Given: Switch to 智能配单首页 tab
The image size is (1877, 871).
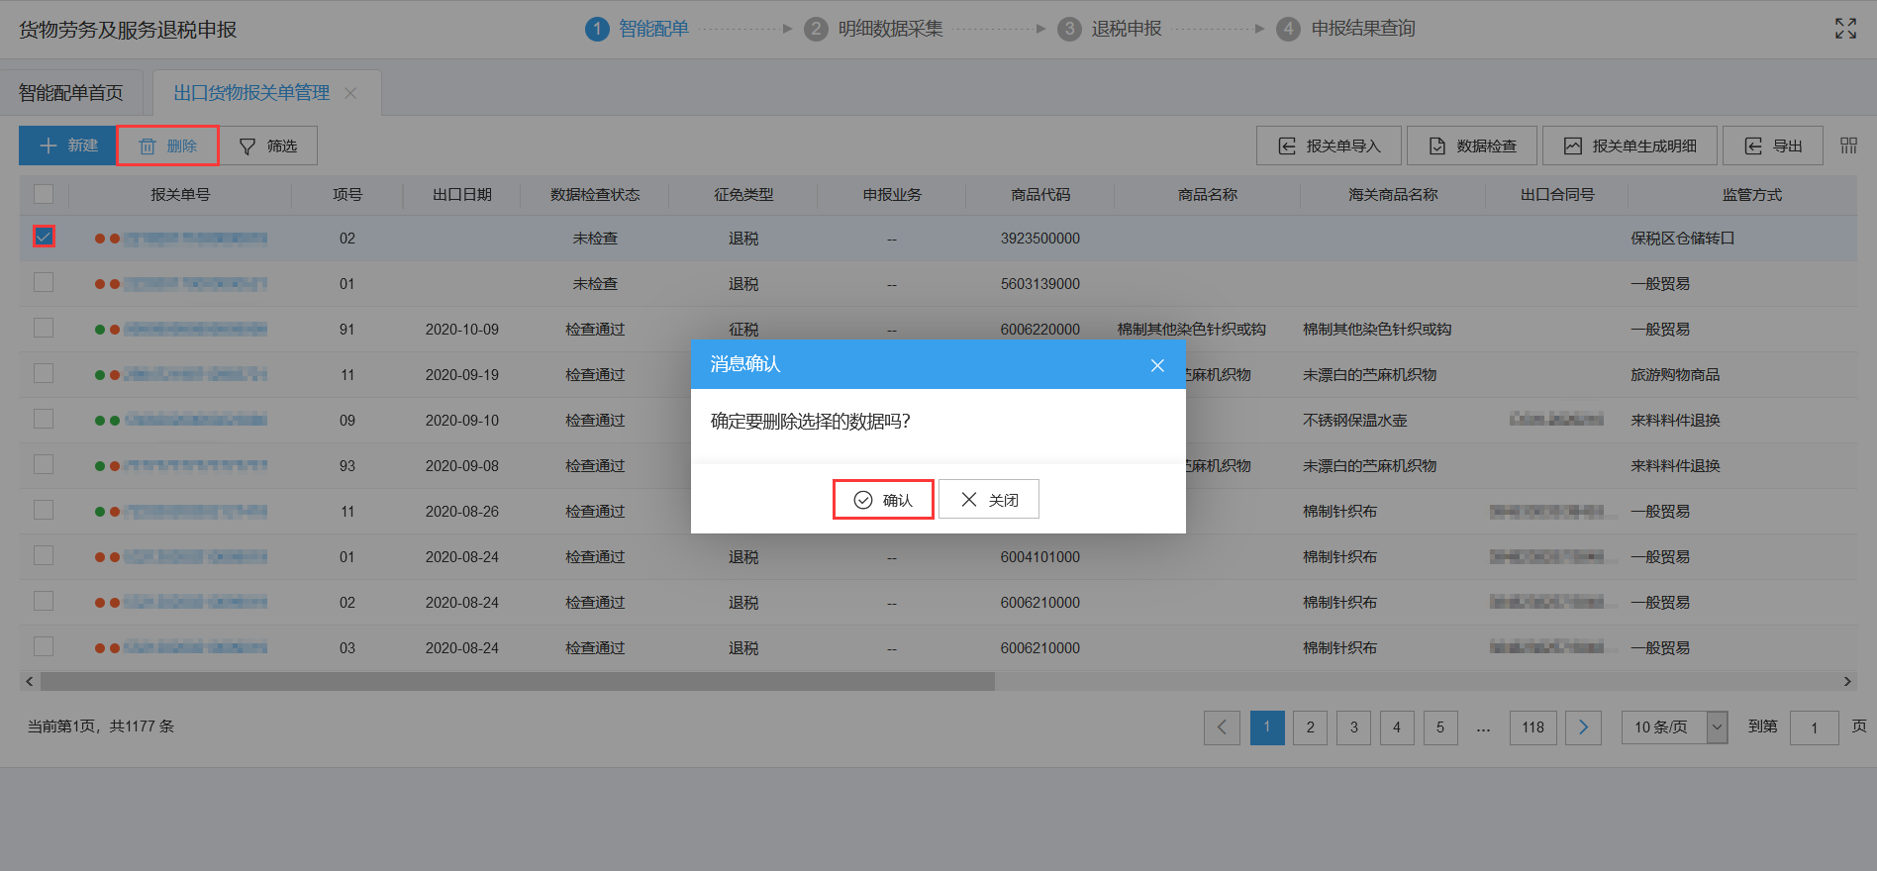Looking at the screenshot, I should (71, 93).
